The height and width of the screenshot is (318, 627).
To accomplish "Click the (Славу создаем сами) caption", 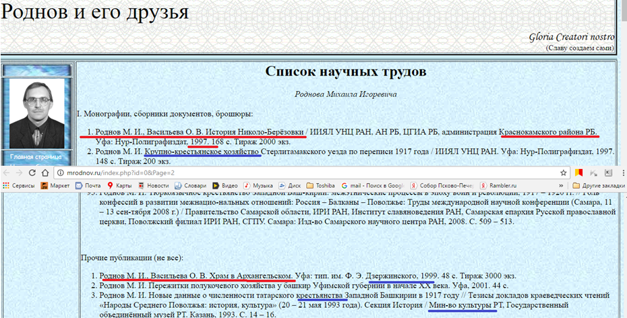I will [x=580, y=49].
